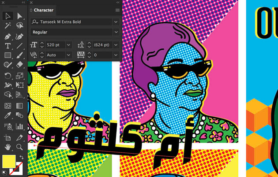The width and height of the screenshot is (278, 177).
Task: Select the Scale tool
Action: coord(19,76)
